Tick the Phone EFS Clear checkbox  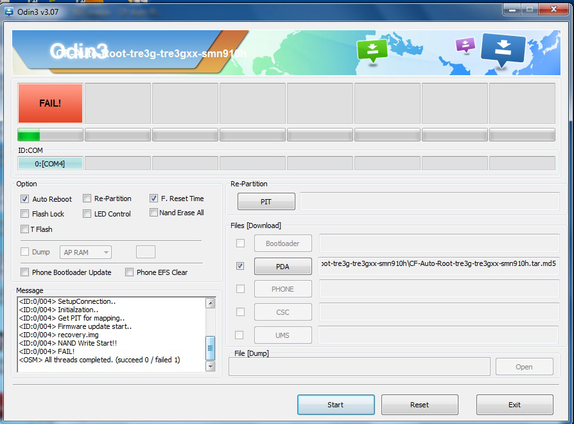pyautogui.click(x=130, y=272)
